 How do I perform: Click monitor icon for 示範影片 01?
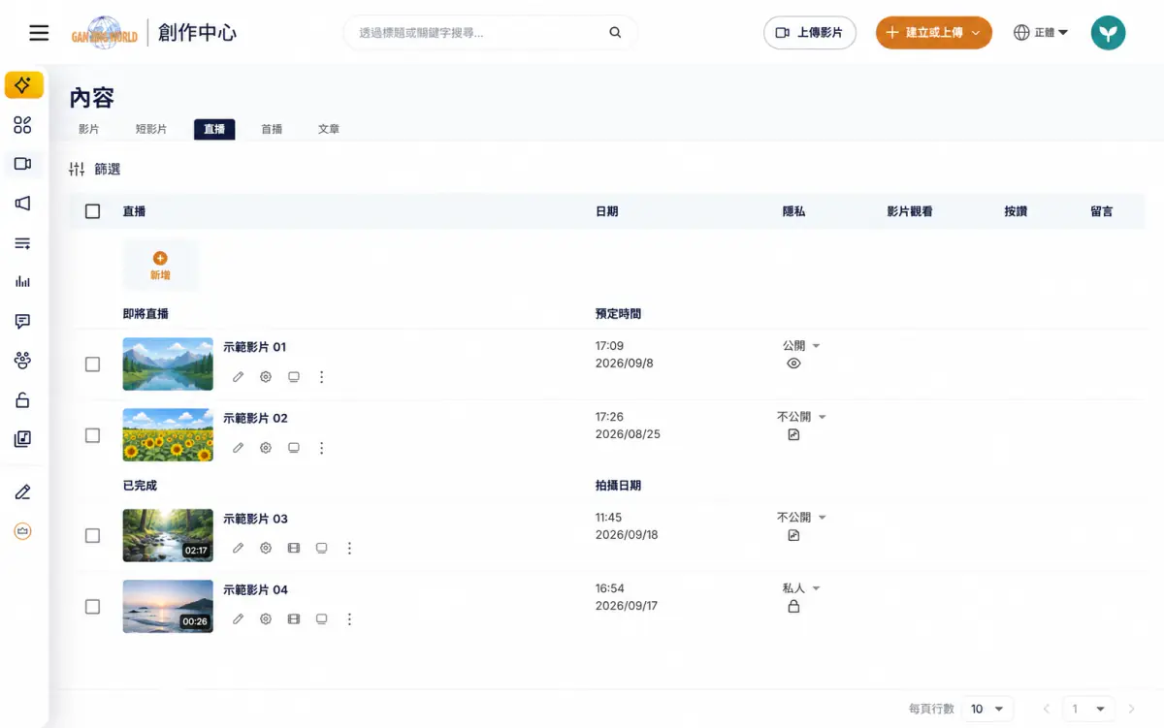[294, 377]
